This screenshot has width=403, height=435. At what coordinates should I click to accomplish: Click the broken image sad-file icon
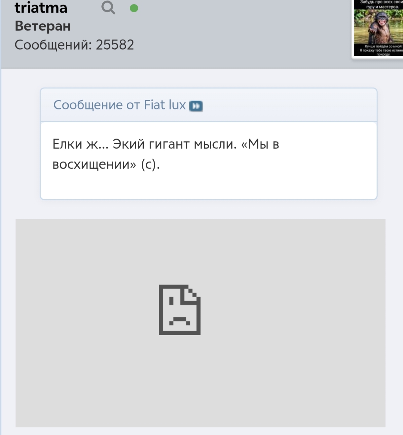click(180, 310)
